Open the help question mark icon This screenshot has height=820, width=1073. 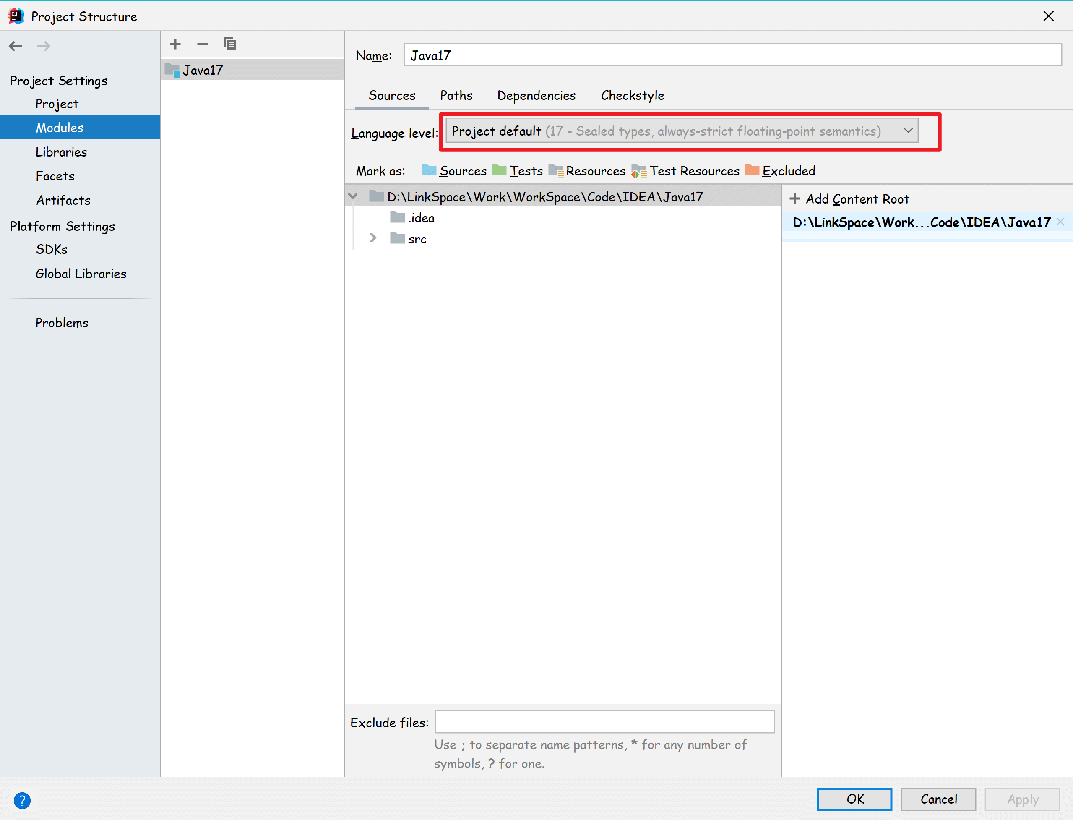click(22, 800)
